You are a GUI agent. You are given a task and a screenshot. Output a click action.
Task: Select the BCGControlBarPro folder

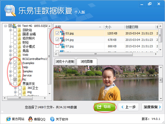(35, 59)
